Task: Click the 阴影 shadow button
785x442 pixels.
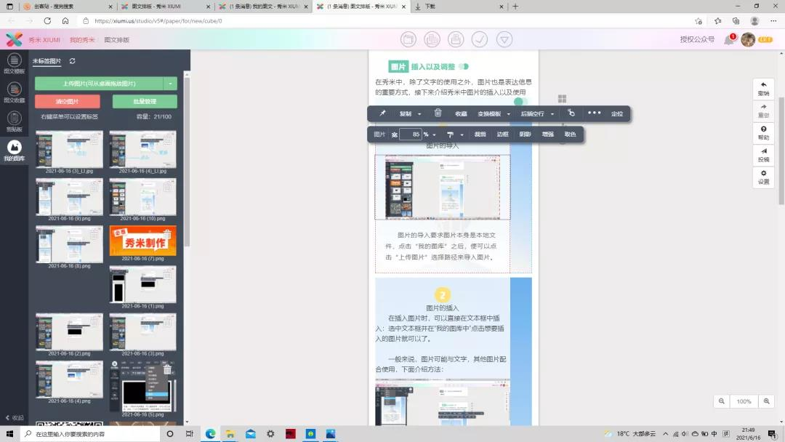Action: click(526, 134)
